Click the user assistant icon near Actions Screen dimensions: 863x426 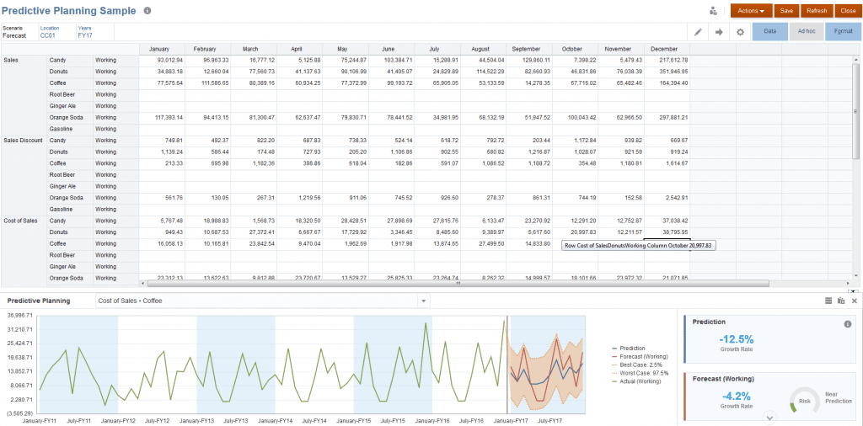click(x=714, y=11)
